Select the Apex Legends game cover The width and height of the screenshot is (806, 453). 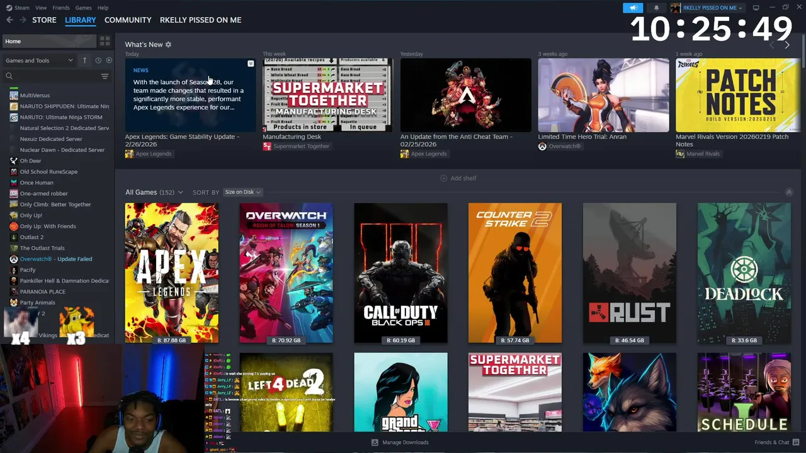tap(172, 273)
